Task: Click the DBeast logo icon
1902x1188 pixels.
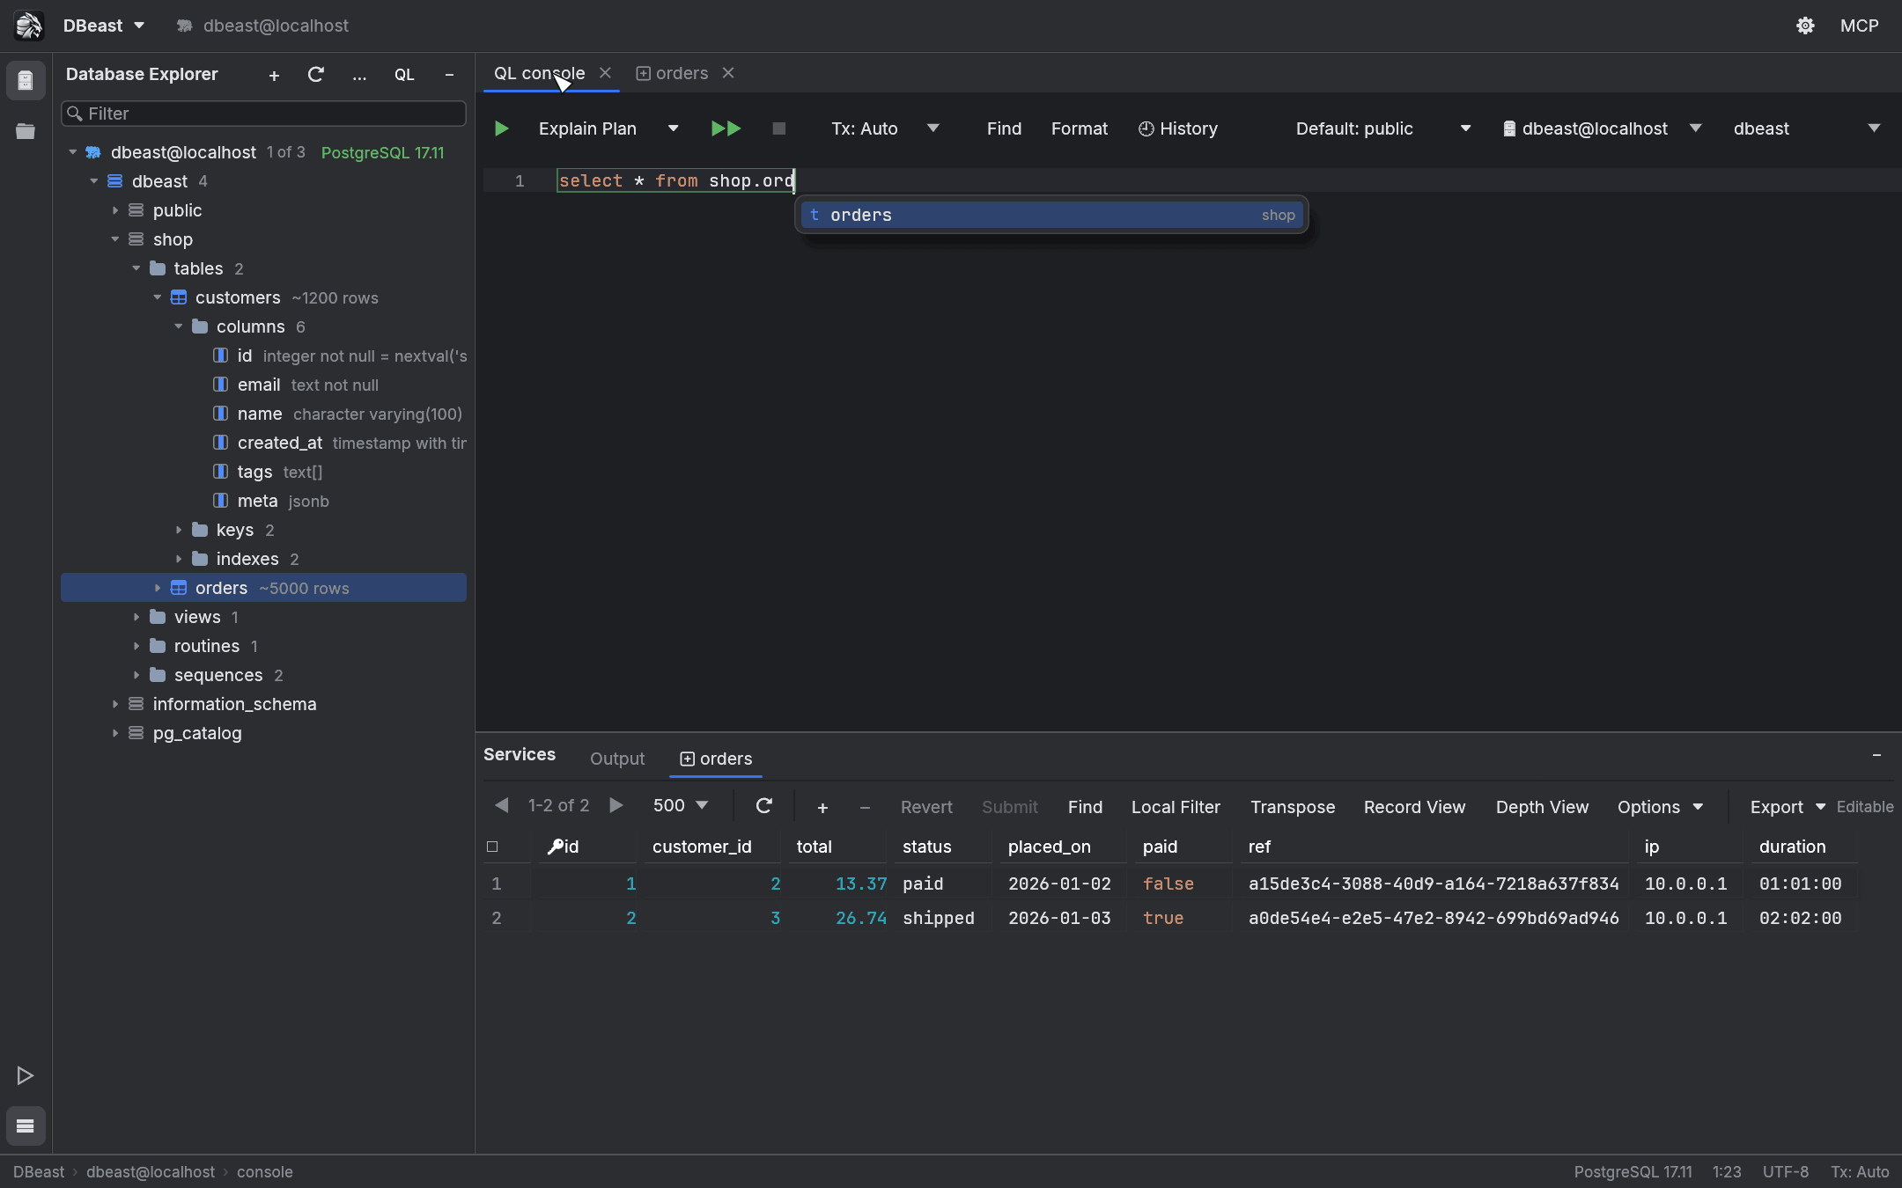Action: tap(28, 26)
